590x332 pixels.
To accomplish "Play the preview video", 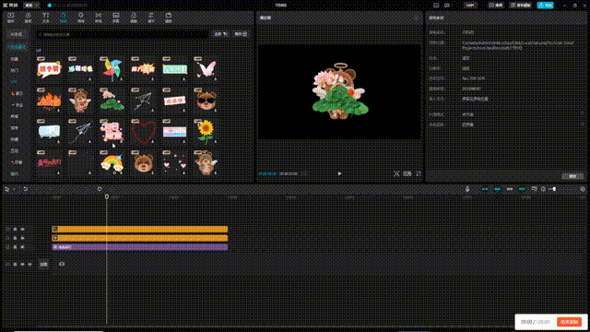I will (x=339, y=173).
